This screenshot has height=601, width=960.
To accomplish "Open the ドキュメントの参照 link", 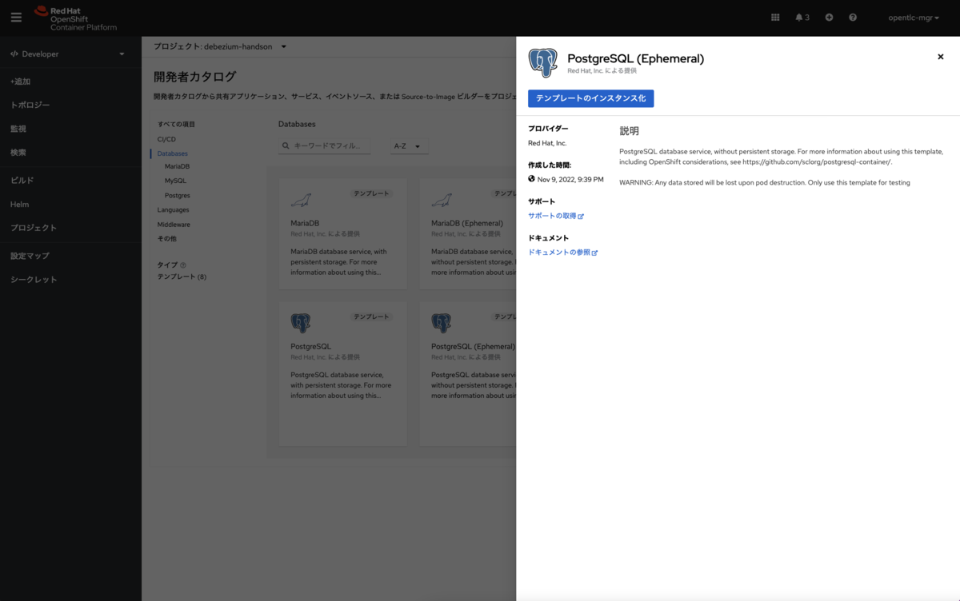I will (x=563, y=253).
